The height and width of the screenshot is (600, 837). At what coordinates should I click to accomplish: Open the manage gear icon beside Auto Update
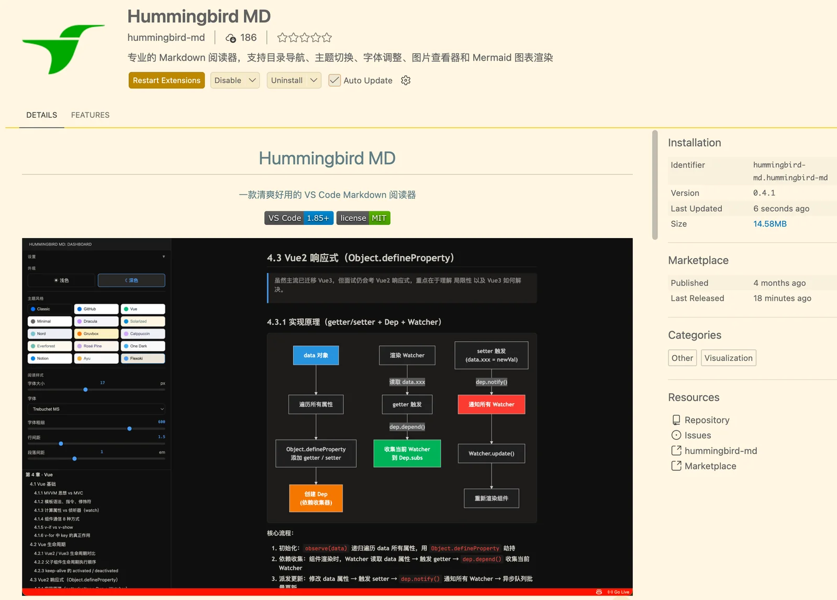(406, 80)
